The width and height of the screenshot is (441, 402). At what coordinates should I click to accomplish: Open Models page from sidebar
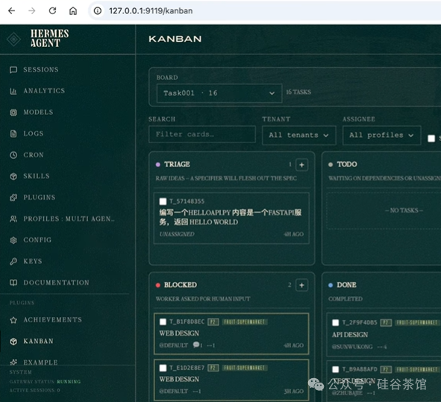38,112
